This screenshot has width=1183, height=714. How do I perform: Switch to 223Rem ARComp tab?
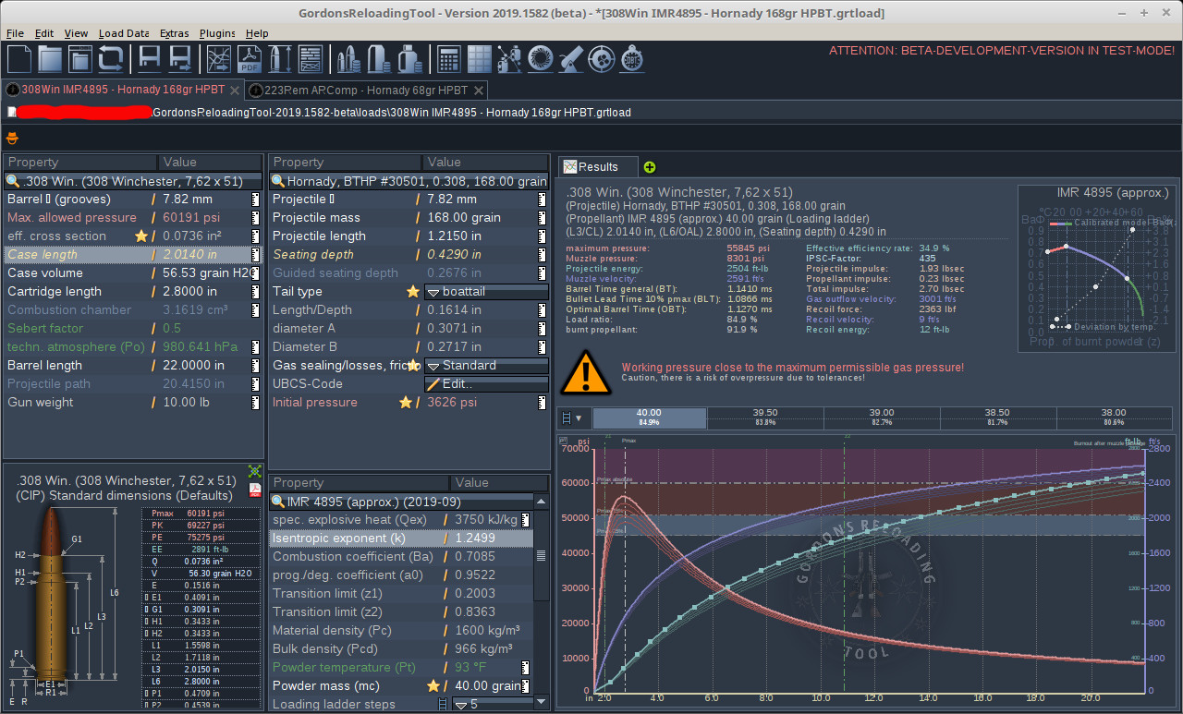pyautogui.click(x=365, y=91)
